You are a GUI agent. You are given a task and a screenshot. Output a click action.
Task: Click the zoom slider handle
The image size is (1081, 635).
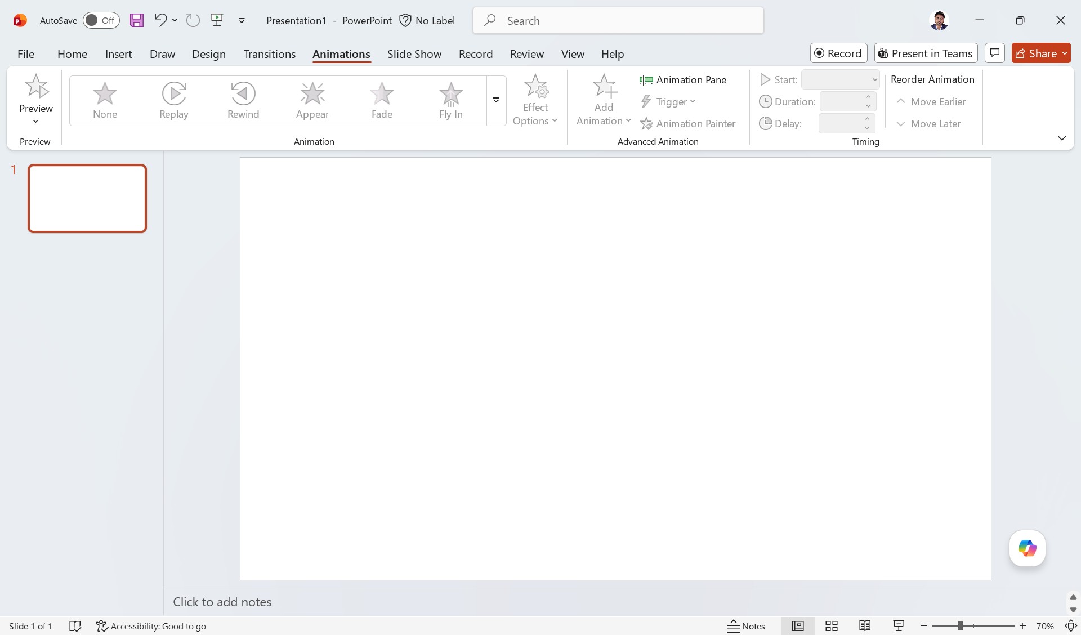point(961,626)
